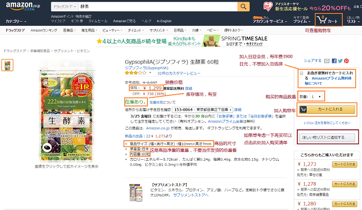Image resolution: width=362 pixels, height=210 pixels.
Task: Click the Amazonプライム無料体験について link
Action: (x=328, y=81)
